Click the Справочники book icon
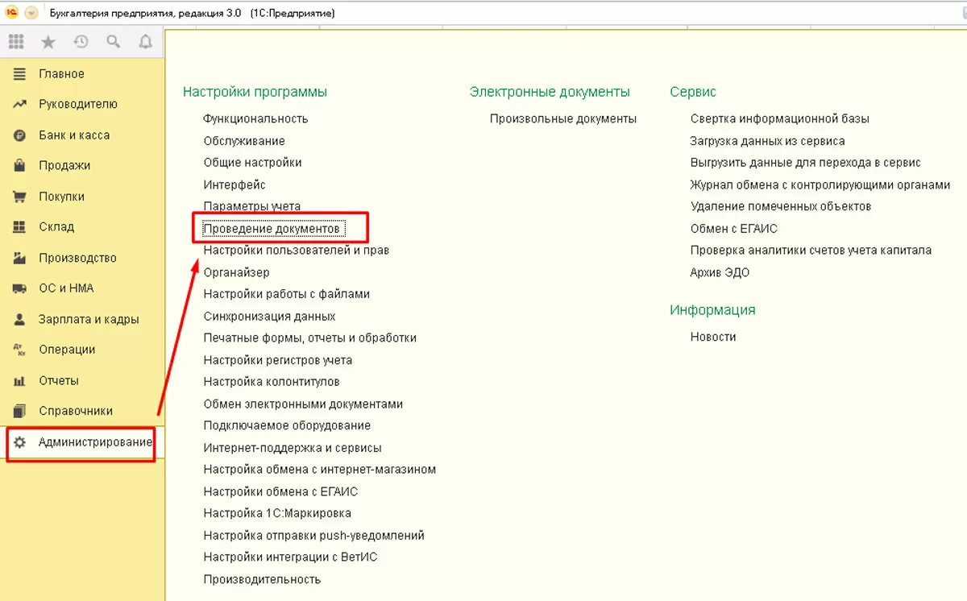This screenshot has width=967, height=601. pyautogui.click(x=19, y=411)
